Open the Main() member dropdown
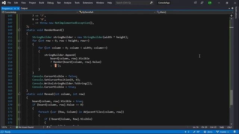This screenshot has width=239, height=134. (195, 12)
